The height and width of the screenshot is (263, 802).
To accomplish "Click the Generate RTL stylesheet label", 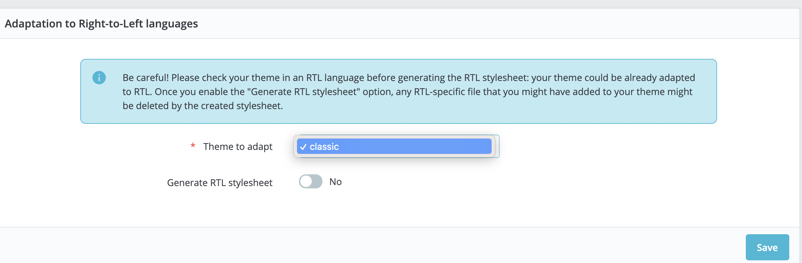I will coord(220,182).
